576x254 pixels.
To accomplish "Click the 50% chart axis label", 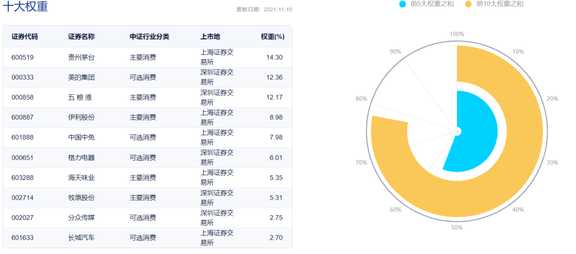I will [457, 228].
